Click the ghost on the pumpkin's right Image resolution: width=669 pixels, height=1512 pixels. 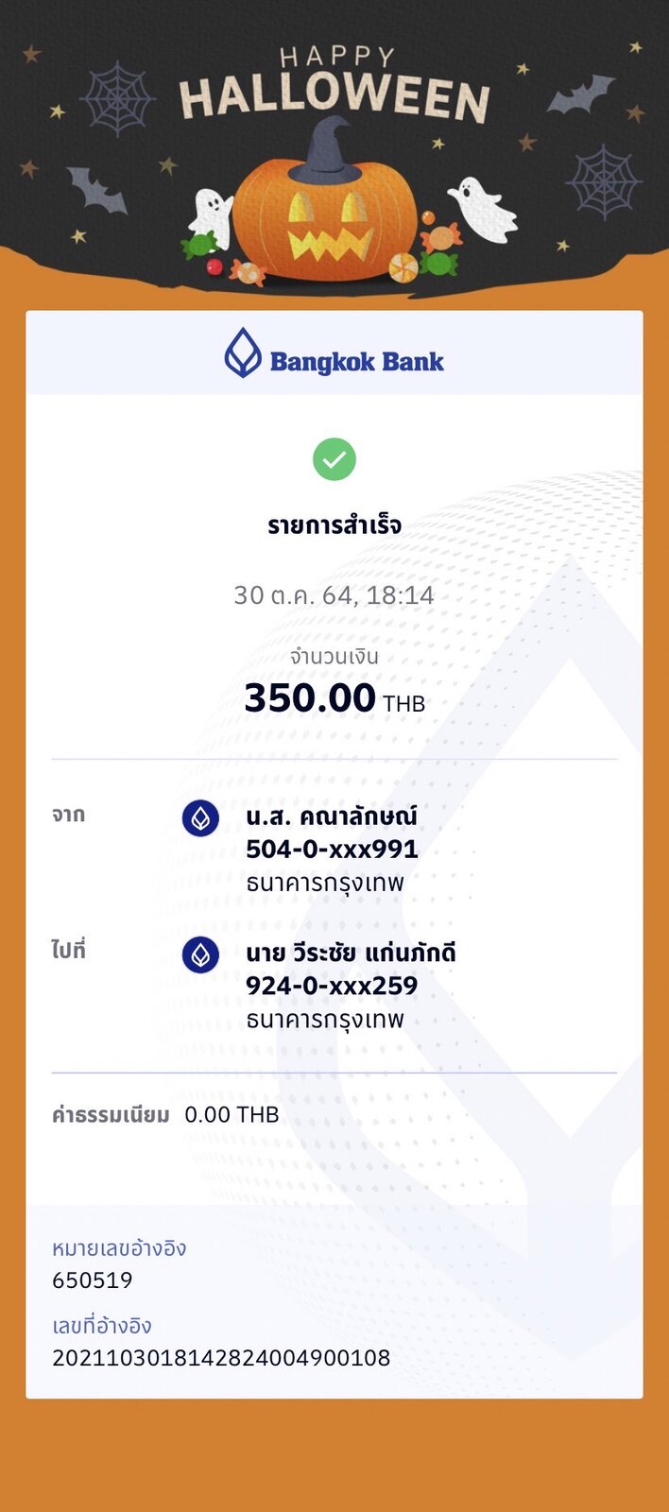pos(484,209)
